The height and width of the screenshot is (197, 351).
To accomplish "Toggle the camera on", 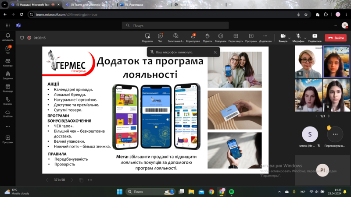I will pyautogui.click(x=283, y=38).
